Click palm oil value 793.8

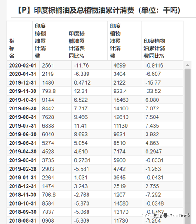pyautogui.click(x=56, y=91)
